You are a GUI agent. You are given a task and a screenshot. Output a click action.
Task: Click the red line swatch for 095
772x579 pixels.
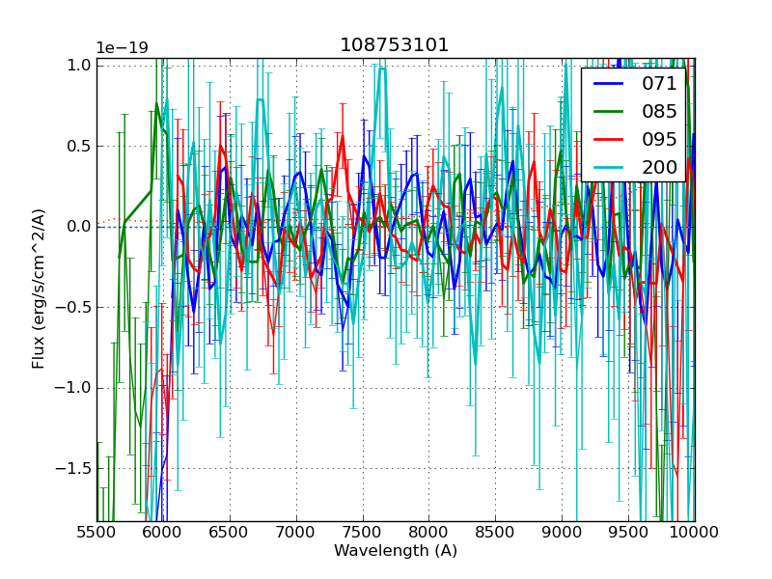pyautogui.click(x=608, y=139)
